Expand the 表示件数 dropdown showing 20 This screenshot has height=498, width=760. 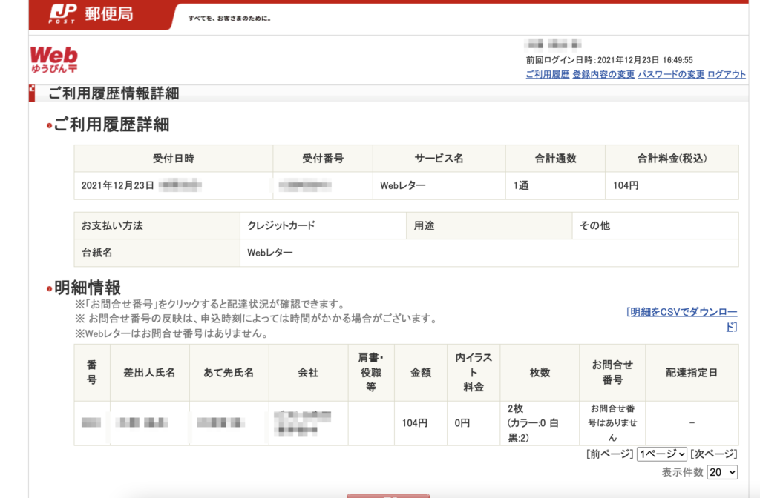[722, 472]
